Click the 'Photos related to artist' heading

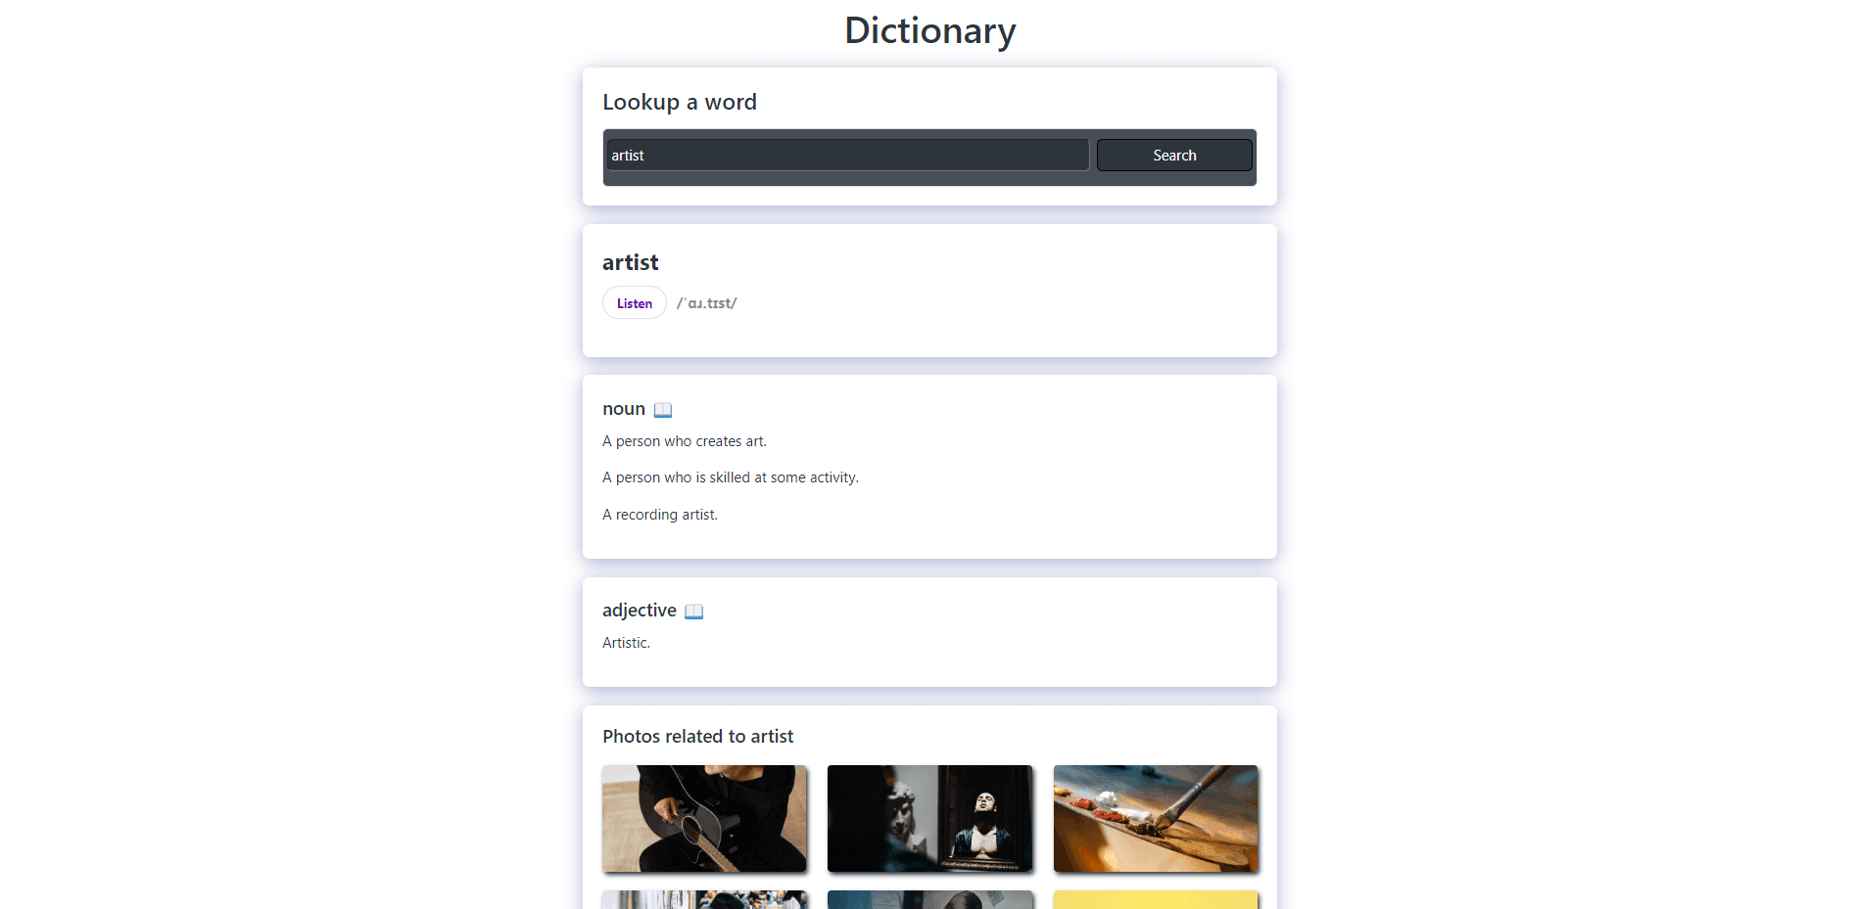698,736
